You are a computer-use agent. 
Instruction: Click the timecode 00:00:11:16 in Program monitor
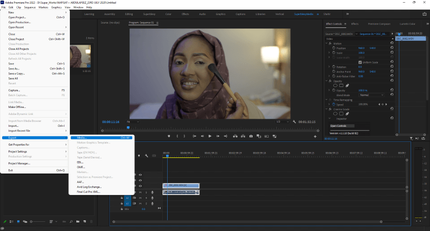[111, 121]
